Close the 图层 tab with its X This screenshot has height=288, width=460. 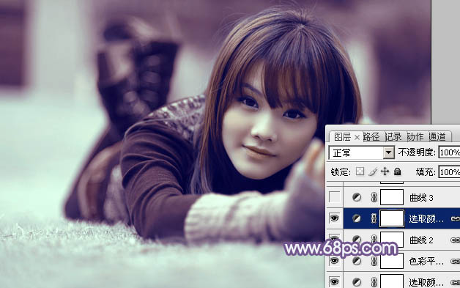(357, 137)
